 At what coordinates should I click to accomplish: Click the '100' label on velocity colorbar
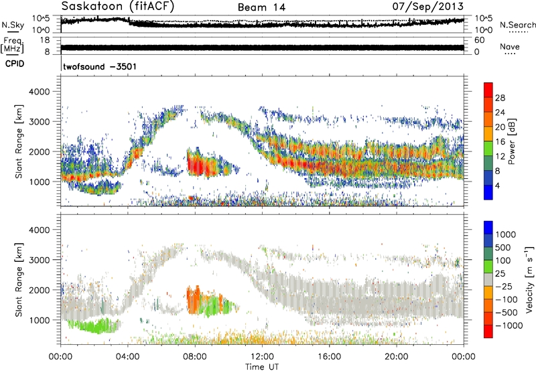503,261
